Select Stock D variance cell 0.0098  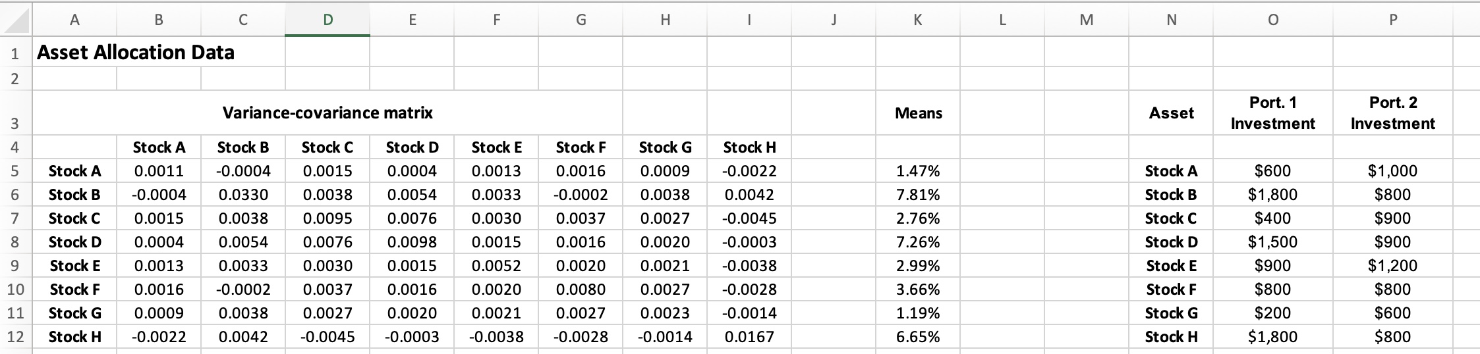pyautogui.click(x=412, y=242)
